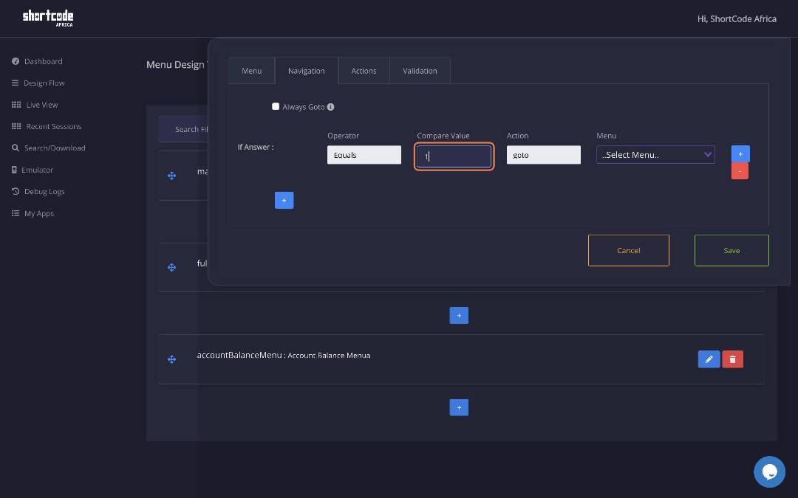Open the Dashboard sidebar item
This screenshot has height=498, width=798.
(x=44, y=61)
